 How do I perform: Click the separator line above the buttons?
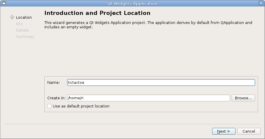click(132, 124)
